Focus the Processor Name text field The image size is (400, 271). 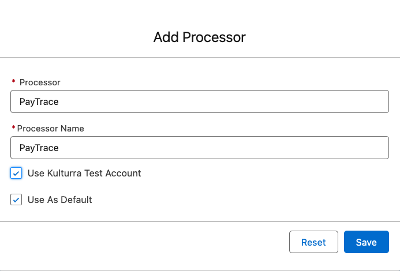pos(199,148)
